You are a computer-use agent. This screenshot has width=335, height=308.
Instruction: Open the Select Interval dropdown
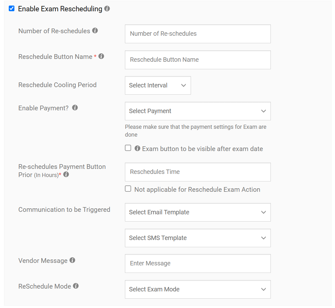pos(158,85)
